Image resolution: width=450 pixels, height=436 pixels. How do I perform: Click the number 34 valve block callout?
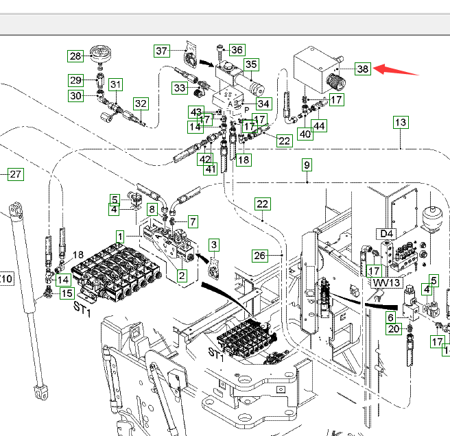pyautogui.click(x=263, y=104)
